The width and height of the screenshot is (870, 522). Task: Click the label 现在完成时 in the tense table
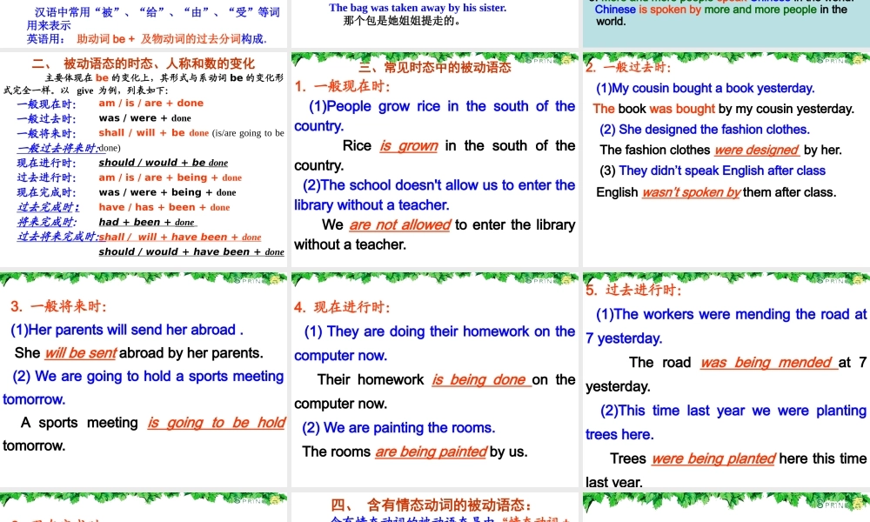[47, 192]
